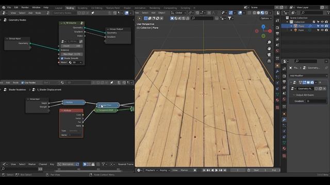Collapse the Output Attributes panel
Screen dimensions: 330x185
[x=294, y=95]
